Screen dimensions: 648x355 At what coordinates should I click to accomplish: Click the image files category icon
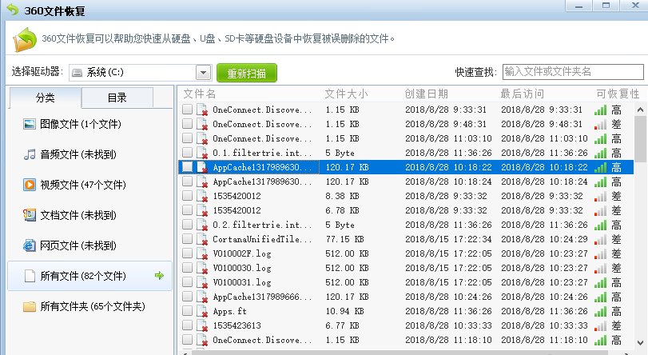tap(30, 124)
